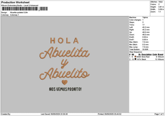Select the HOLA text in the design
The width and height of the screenshot is (165, 116).
click(x=64, y=41)
